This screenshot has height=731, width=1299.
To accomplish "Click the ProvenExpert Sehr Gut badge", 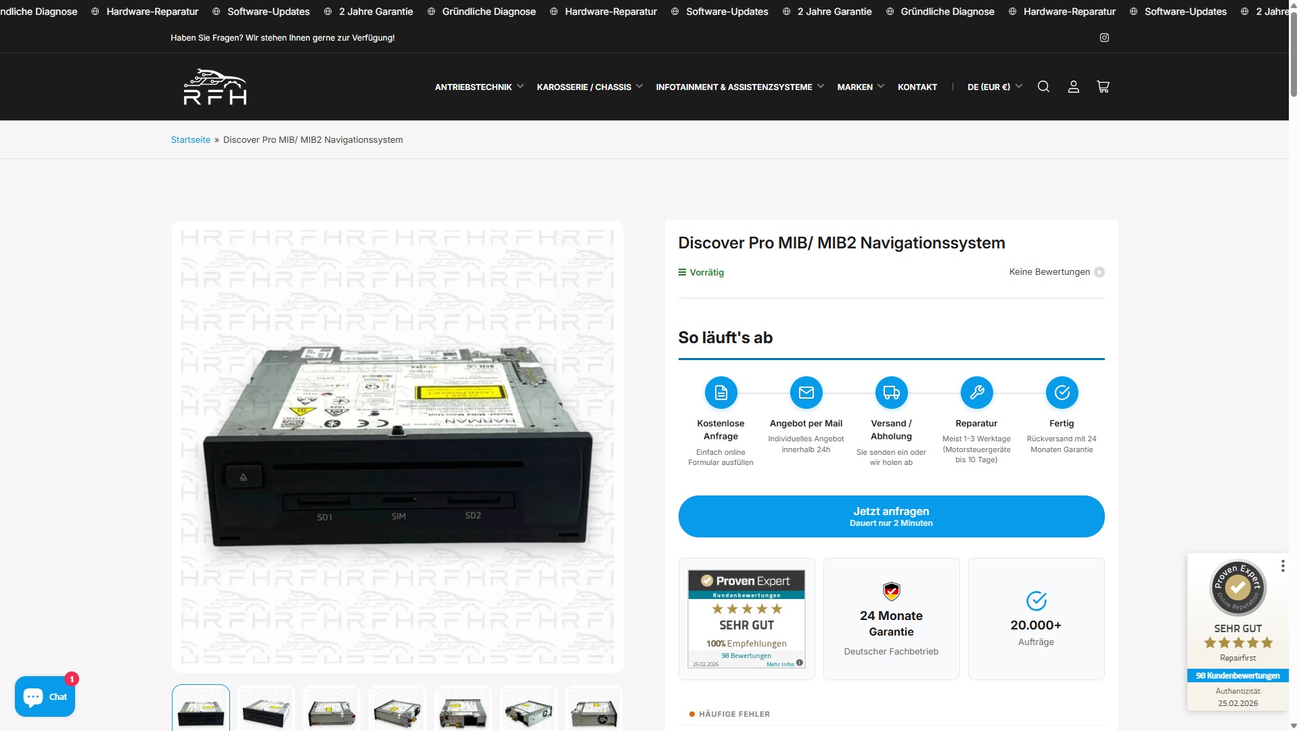I will 746,619.
